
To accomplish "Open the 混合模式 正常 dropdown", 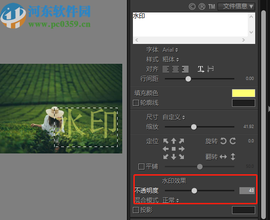I will [x=171, y=201].
